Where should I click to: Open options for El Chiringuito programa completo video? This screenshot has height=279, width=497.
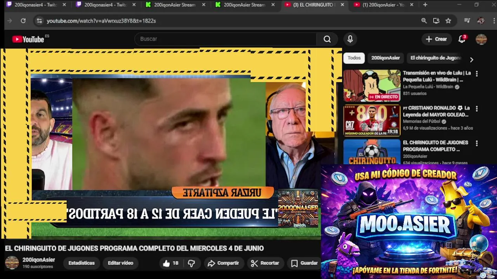click(x=477, y=143)
